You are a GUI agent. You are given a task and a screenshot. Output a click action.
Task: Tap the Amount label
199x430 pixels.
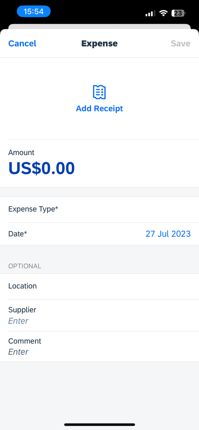[x=22, y=152]
